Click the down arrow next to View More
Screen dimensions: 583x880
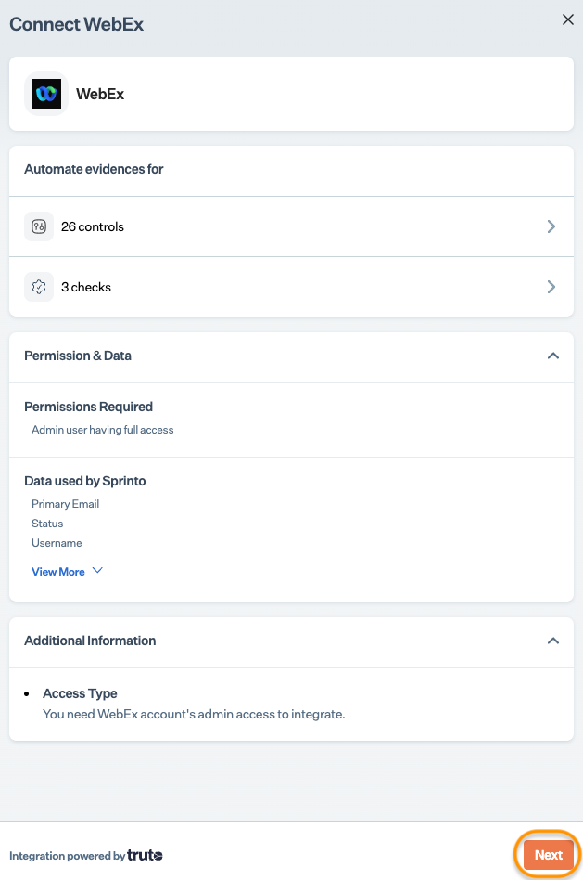[x=97, y=571]
